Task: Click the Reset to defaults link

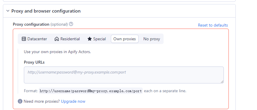Action: pos(213,25)
